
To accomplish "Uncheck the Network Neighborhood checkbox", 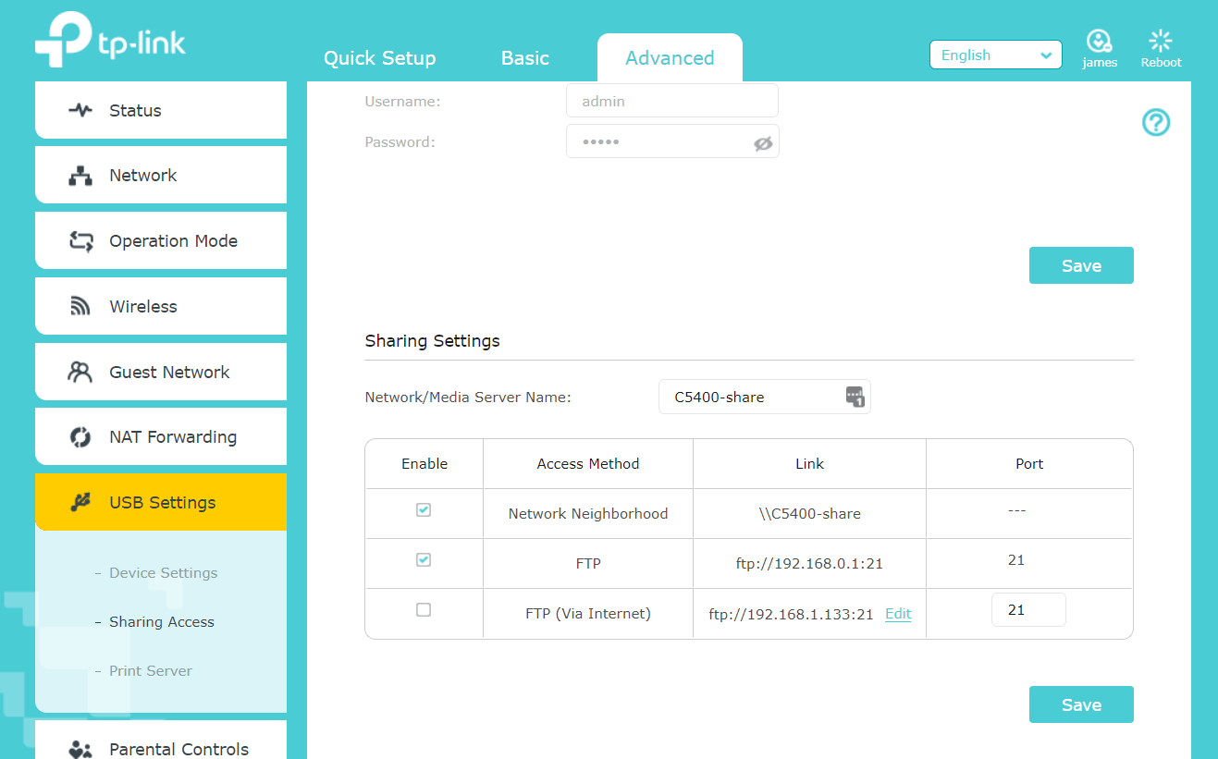I will point(424,510).
